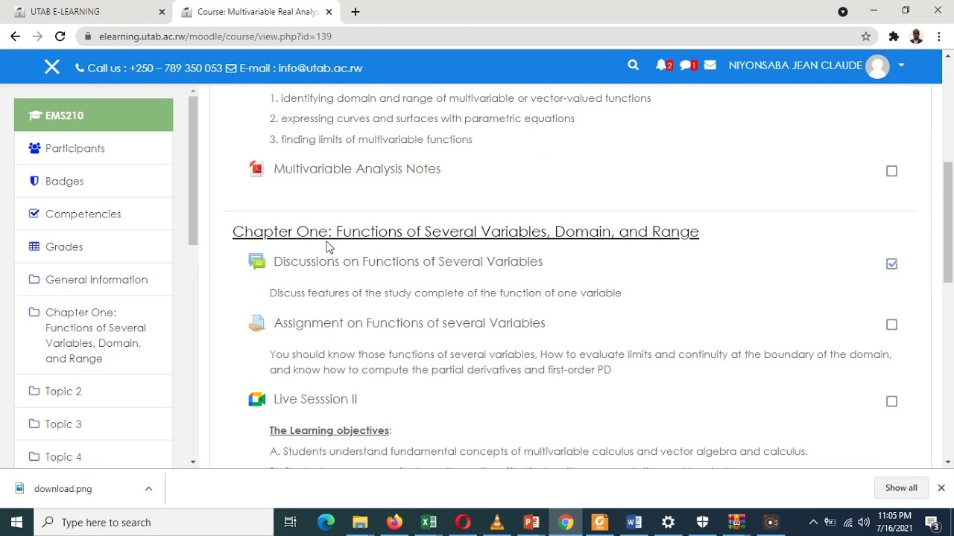Go to General Information section in sidebar

click(93, 279)
